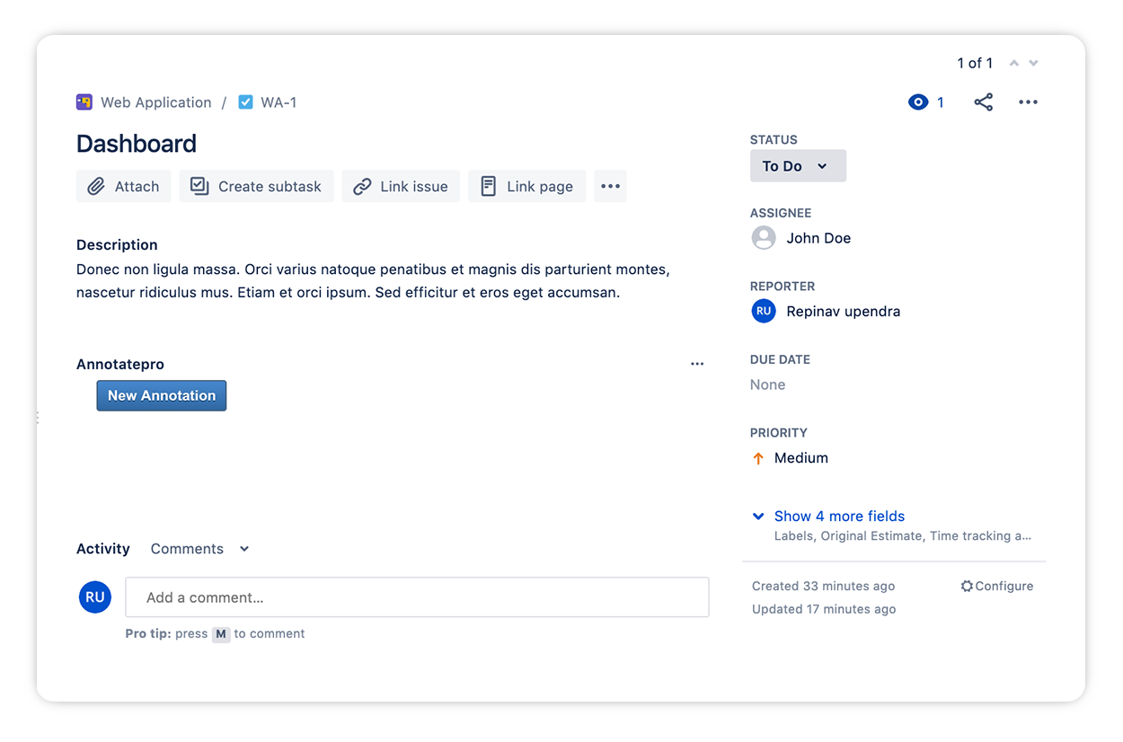Click the reporter RU avatar

[x=764, y=311]
